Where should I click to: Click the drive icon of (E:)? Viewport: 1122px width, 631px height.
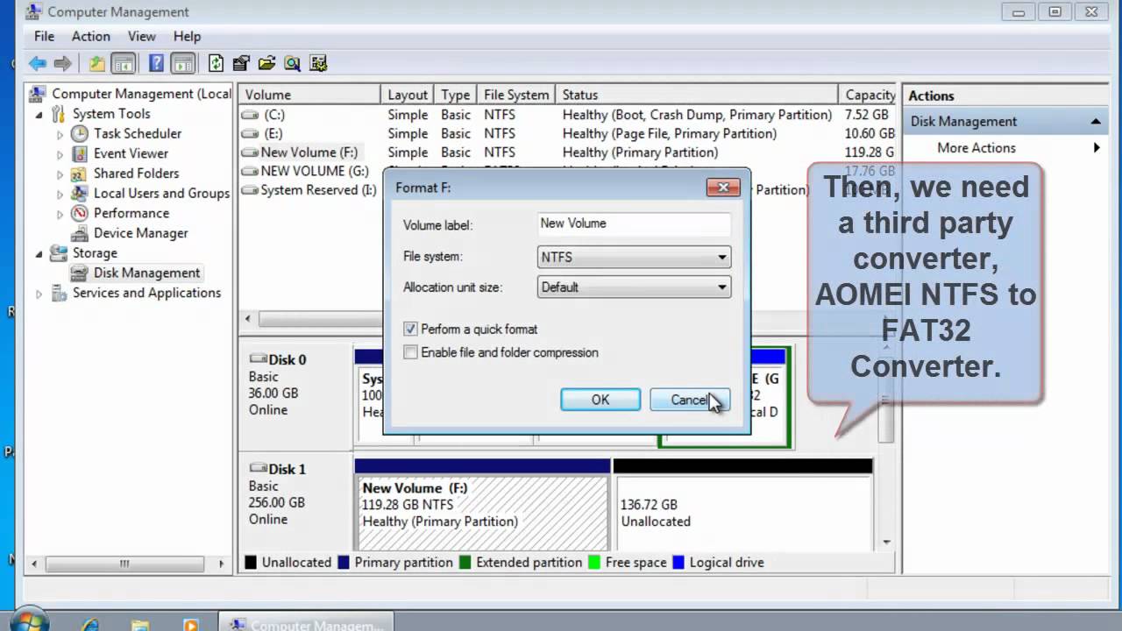[250, 133]
